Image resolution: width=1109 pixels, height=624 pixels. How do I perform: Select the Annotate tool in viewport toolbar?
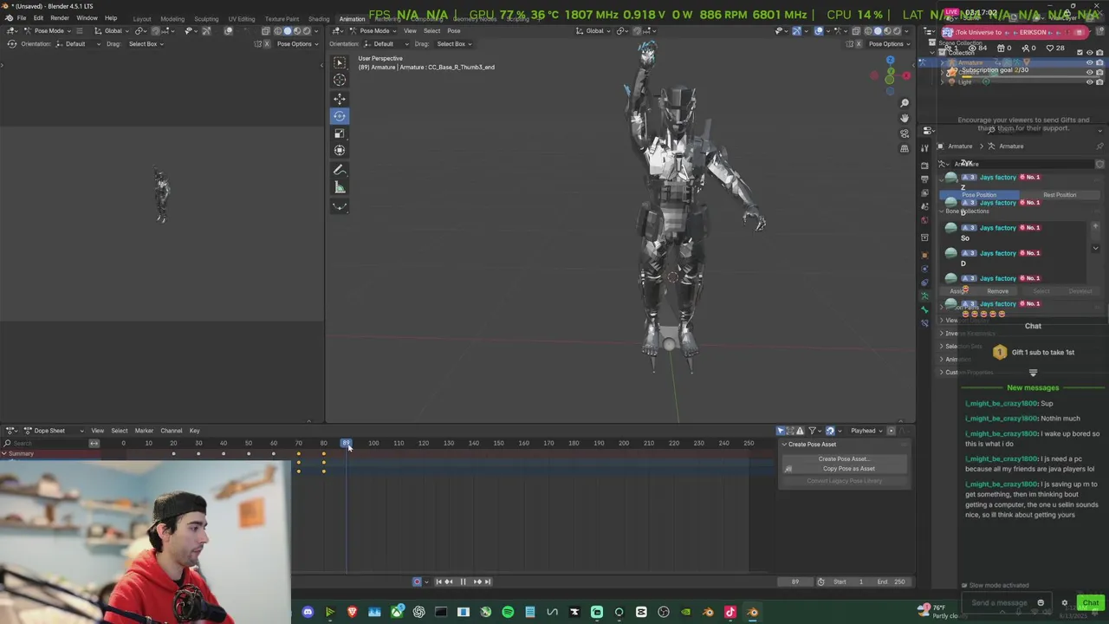[x=340, y=170]
